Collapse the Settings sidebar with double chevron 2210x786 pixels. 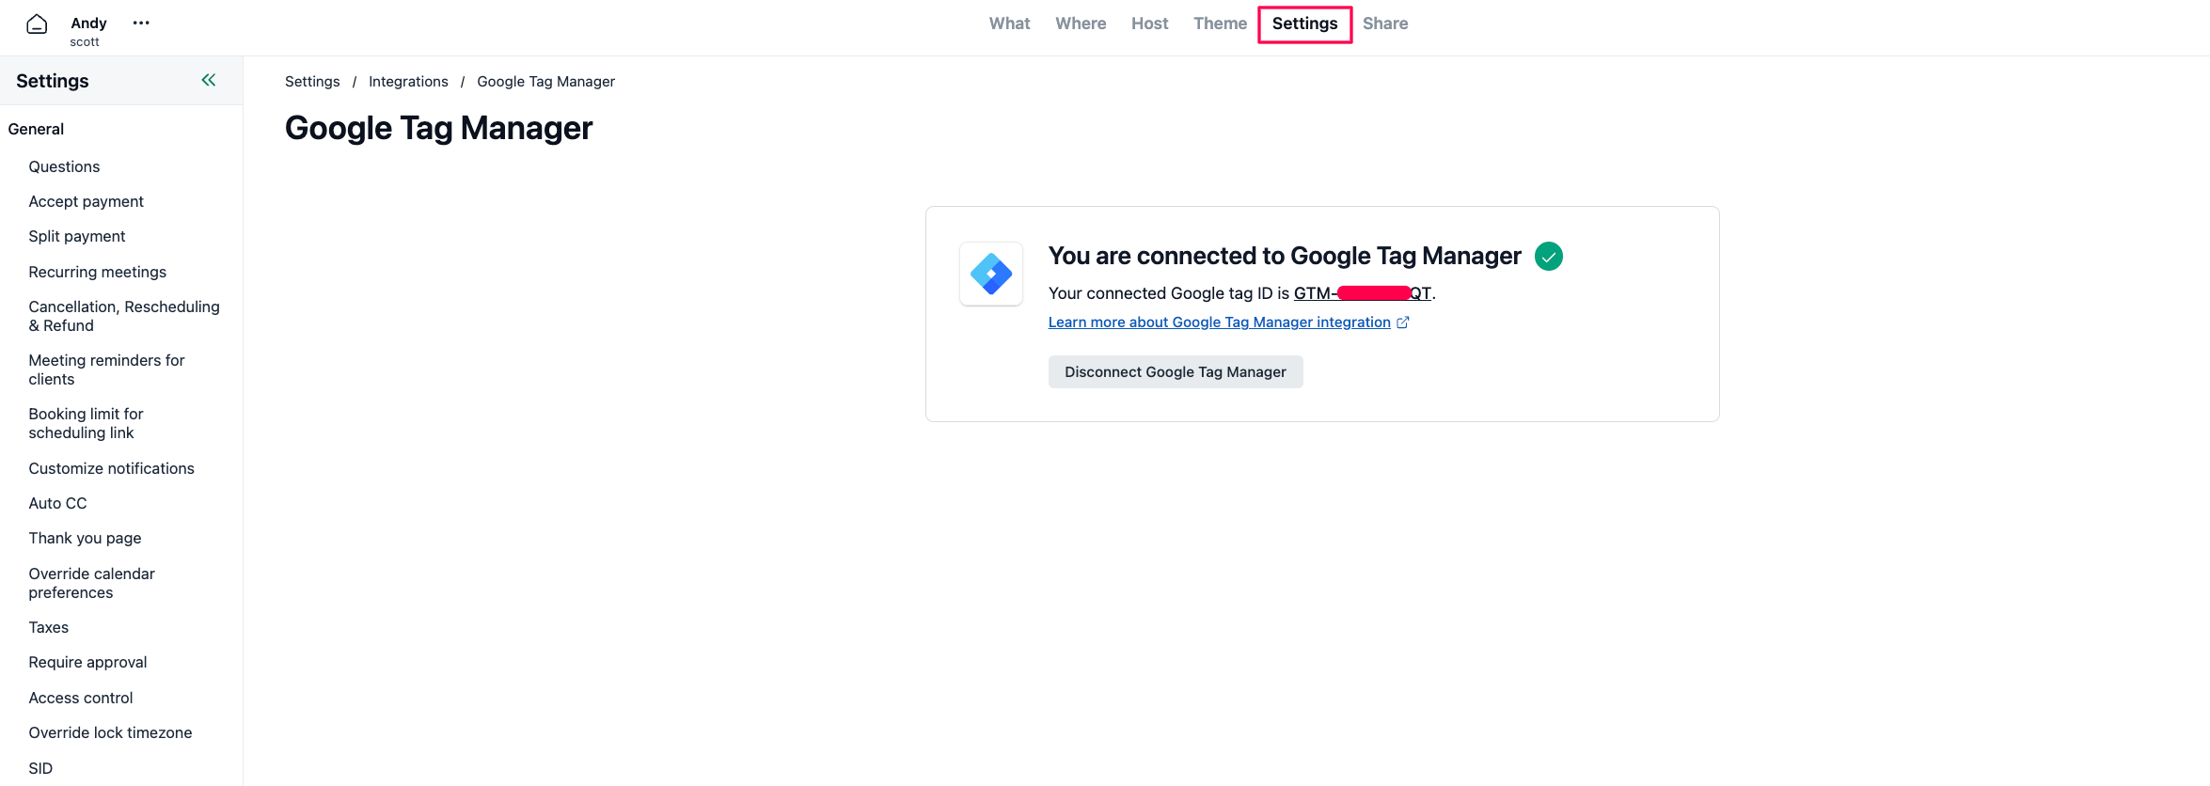click(x=209, y=80)
